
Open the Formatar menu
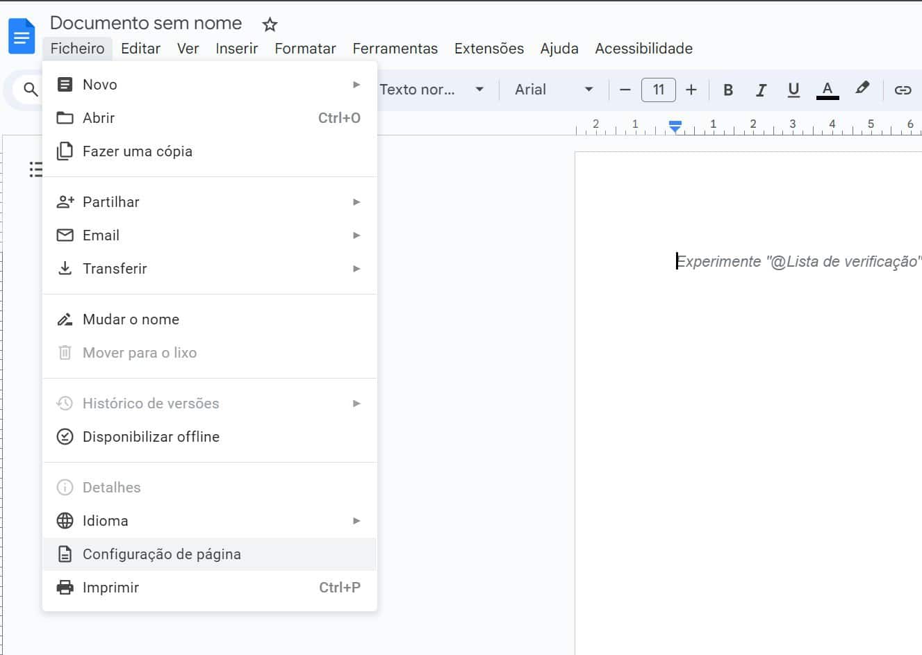coord(305,49)
